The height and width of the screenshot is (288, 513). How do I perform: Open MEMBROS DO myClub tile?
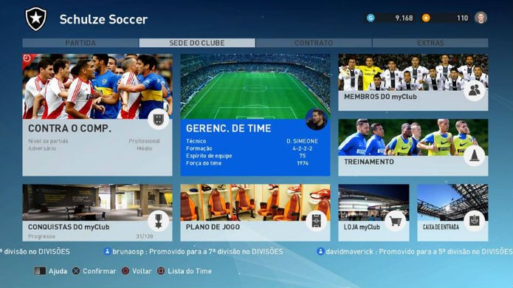pos(413,82)
